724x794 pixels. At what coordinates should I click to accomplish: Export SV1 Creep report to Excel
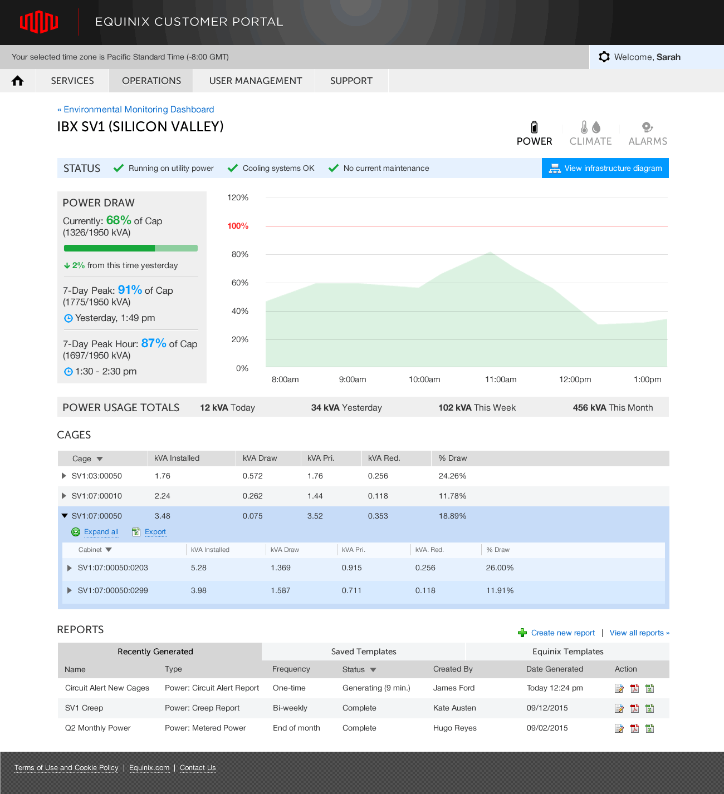649,708
